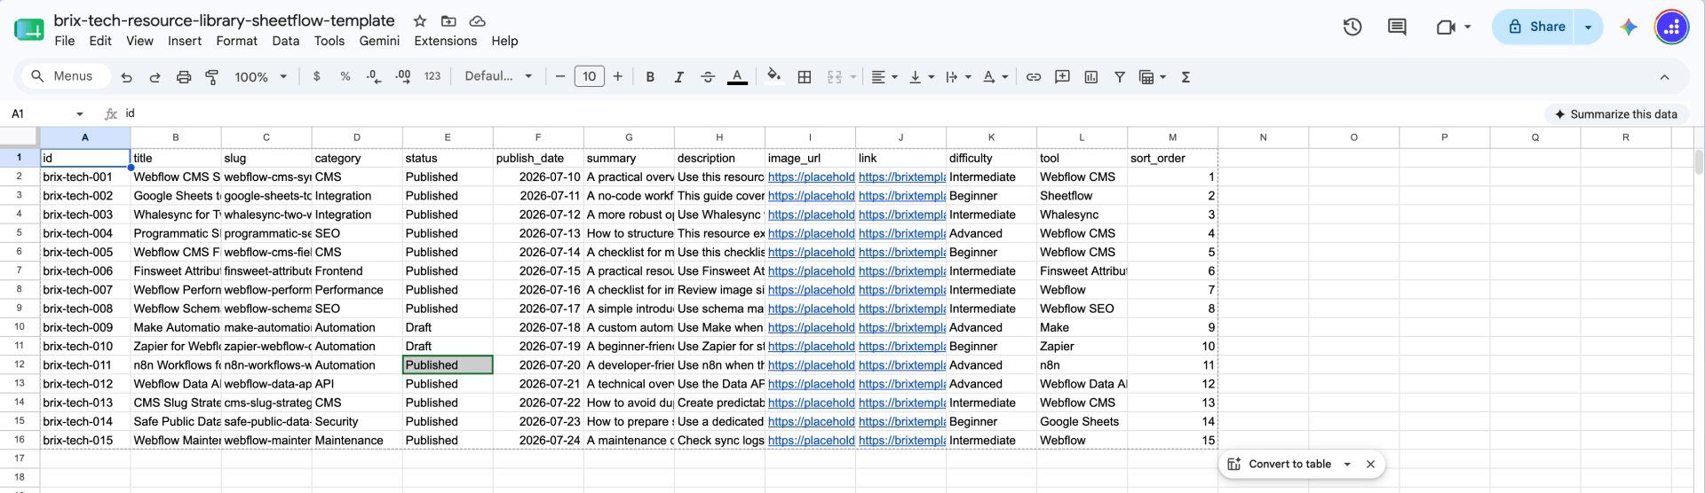
Task: Open the Insert menu
Action: (x=185, y=41)
